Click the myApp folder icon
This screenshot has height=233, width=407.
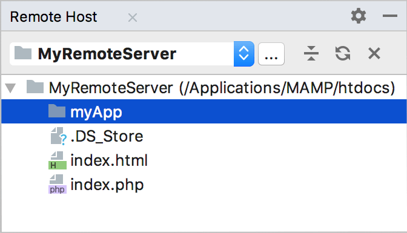coord(57,111)
